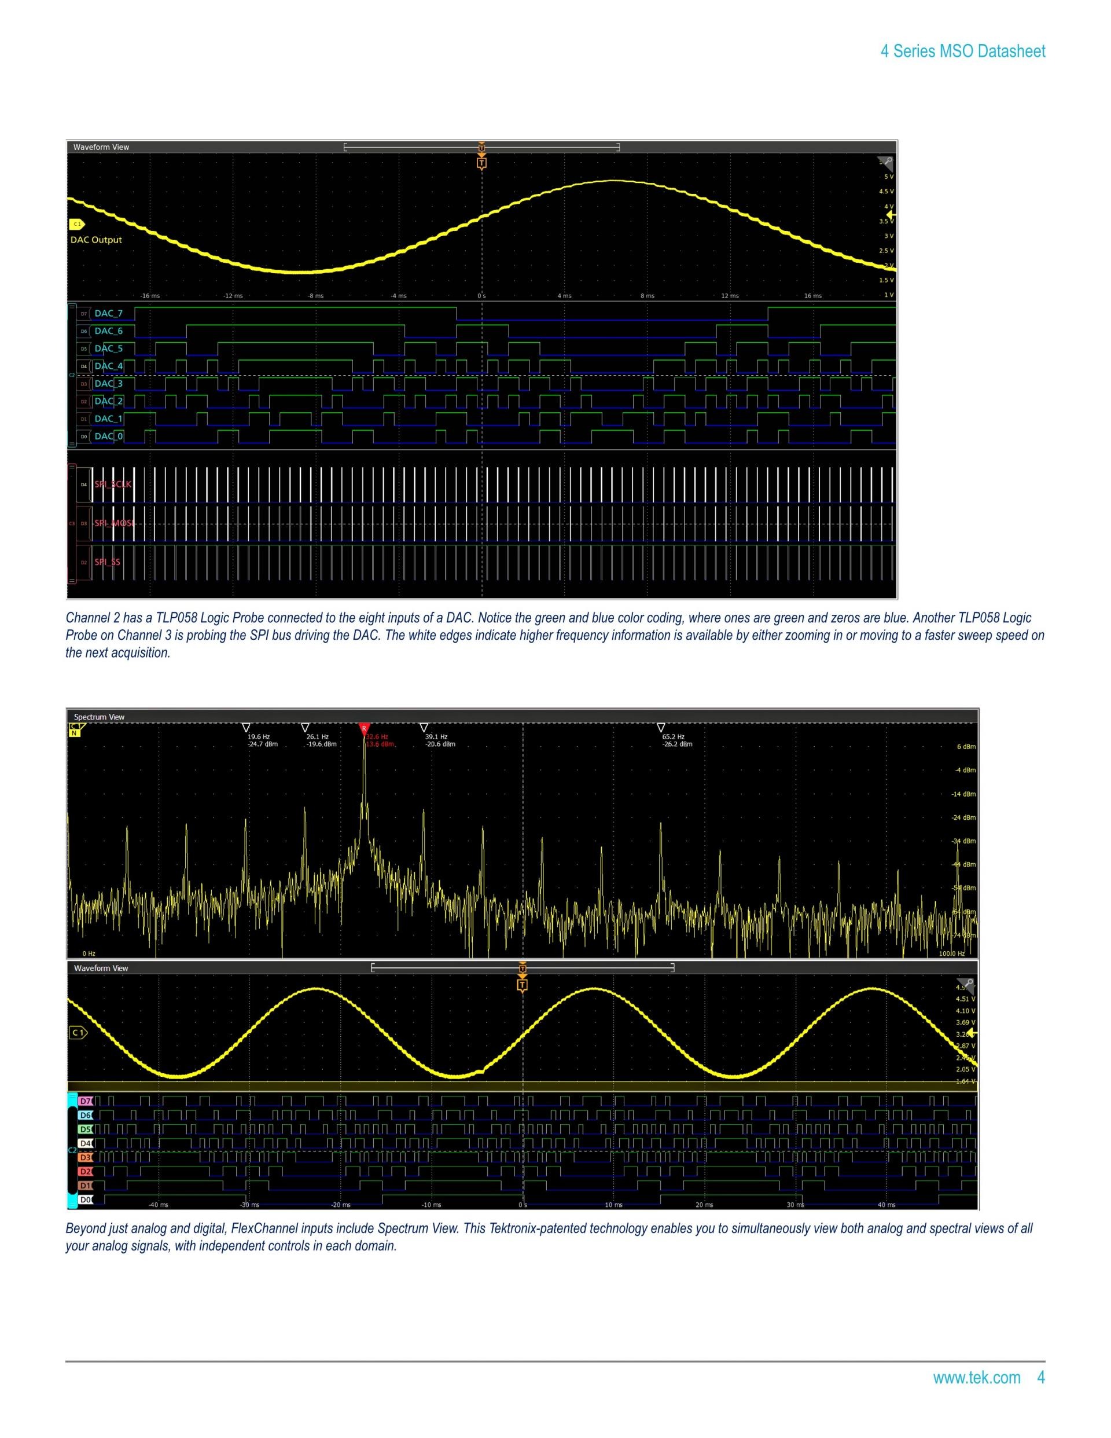Select the 39.1 Hz peak marker triangle
The height and width of the screenshot is (1438, 1111).
[424, 728]
